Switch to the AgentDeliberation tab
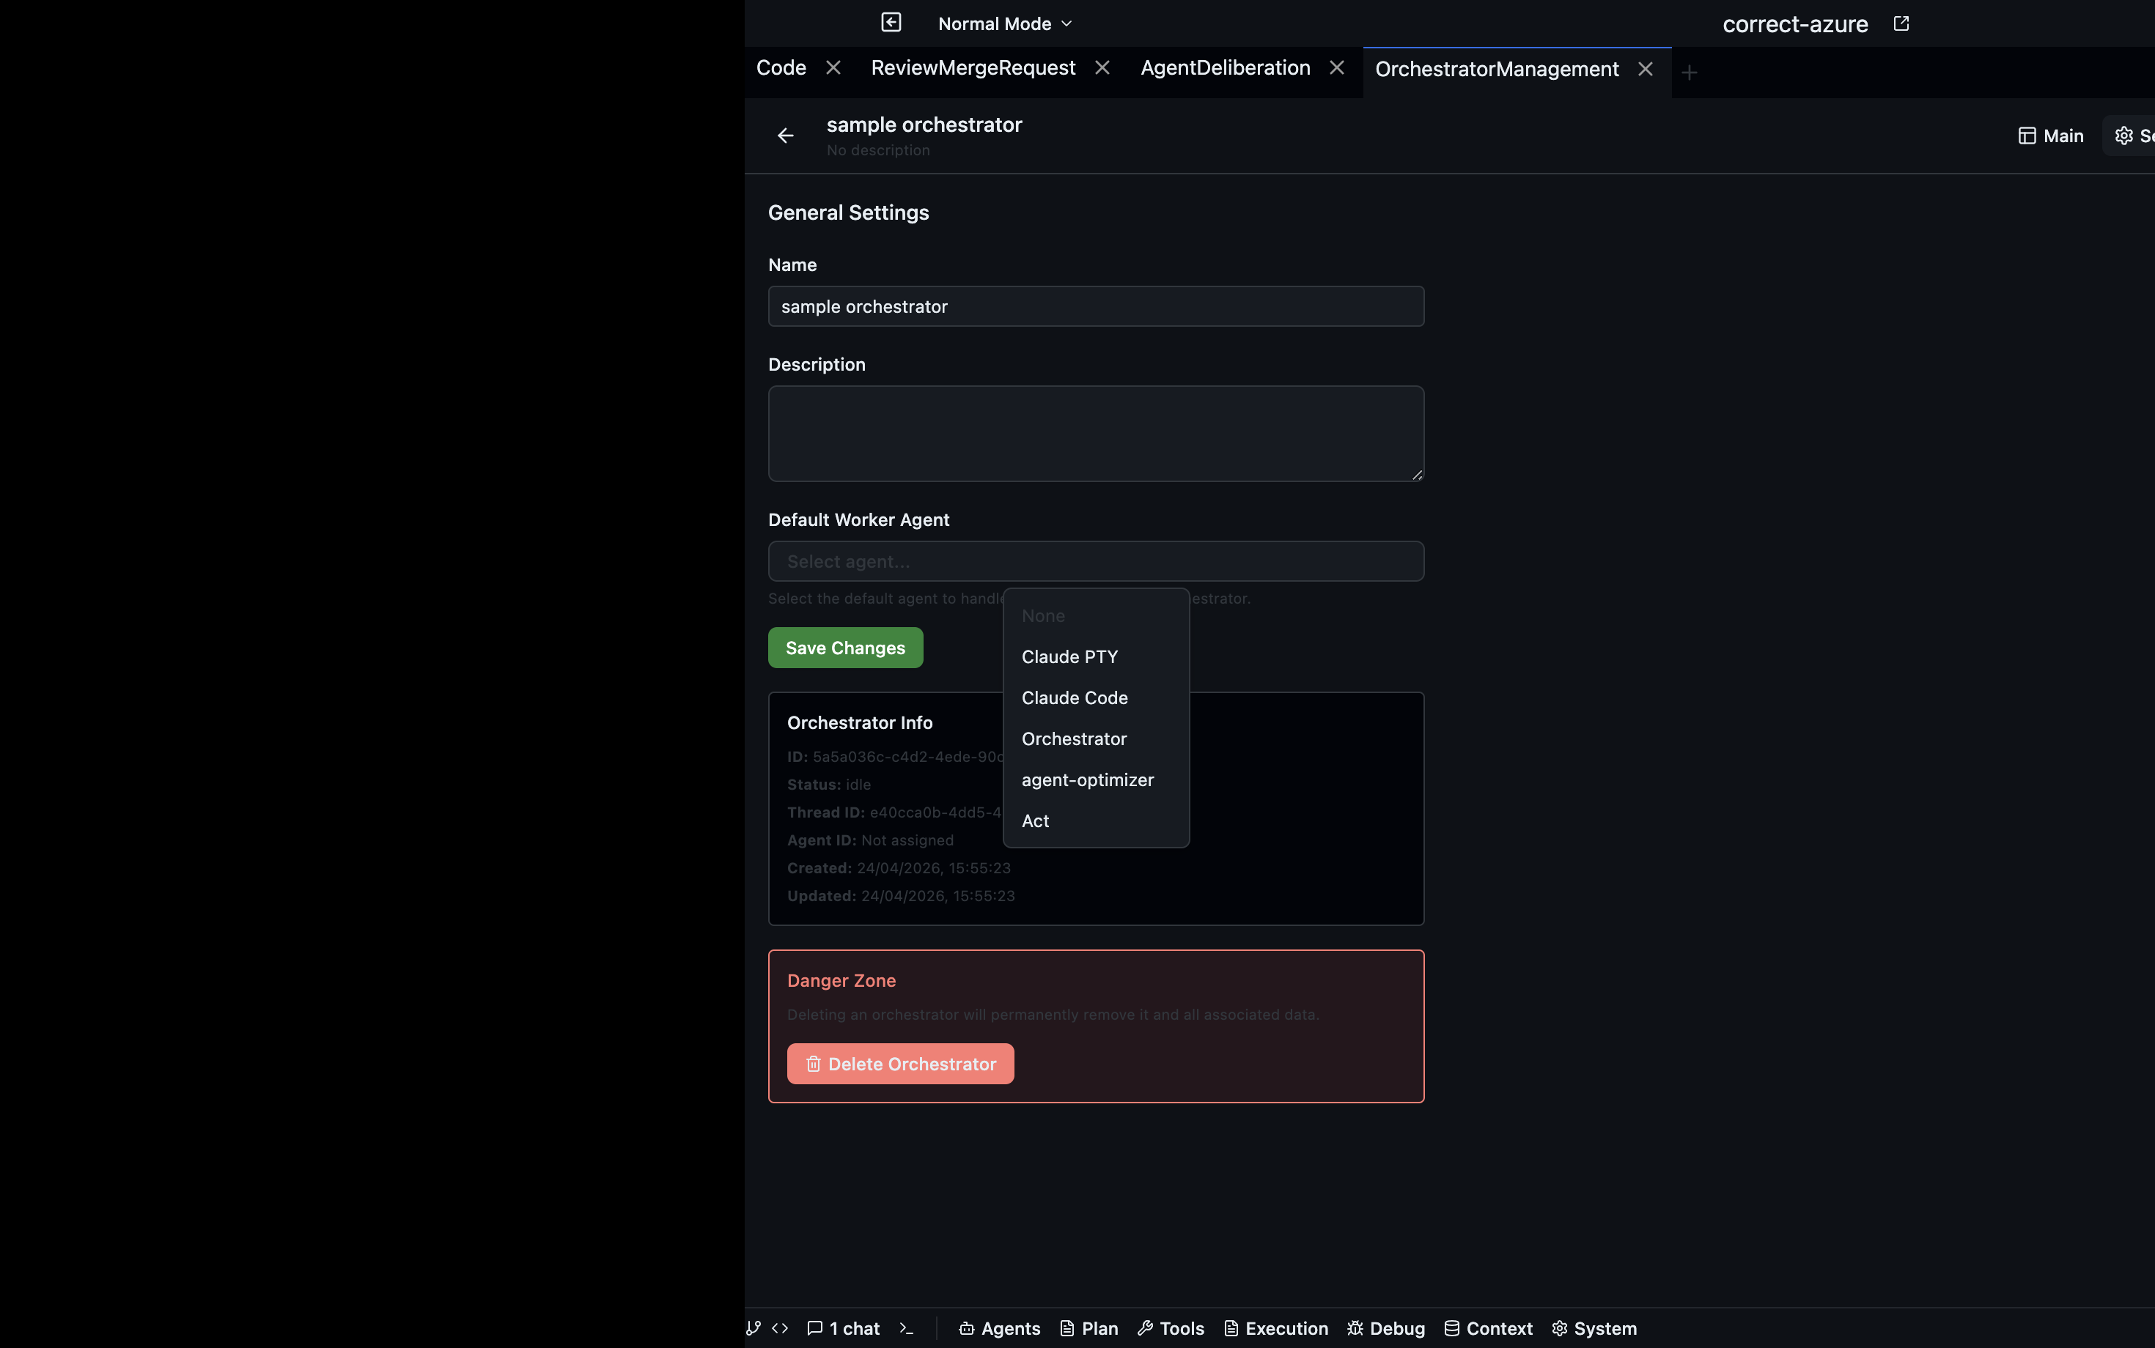Image resolution: width=2155 pixels, height=1348 pixels. click(x=1226, y=67)
